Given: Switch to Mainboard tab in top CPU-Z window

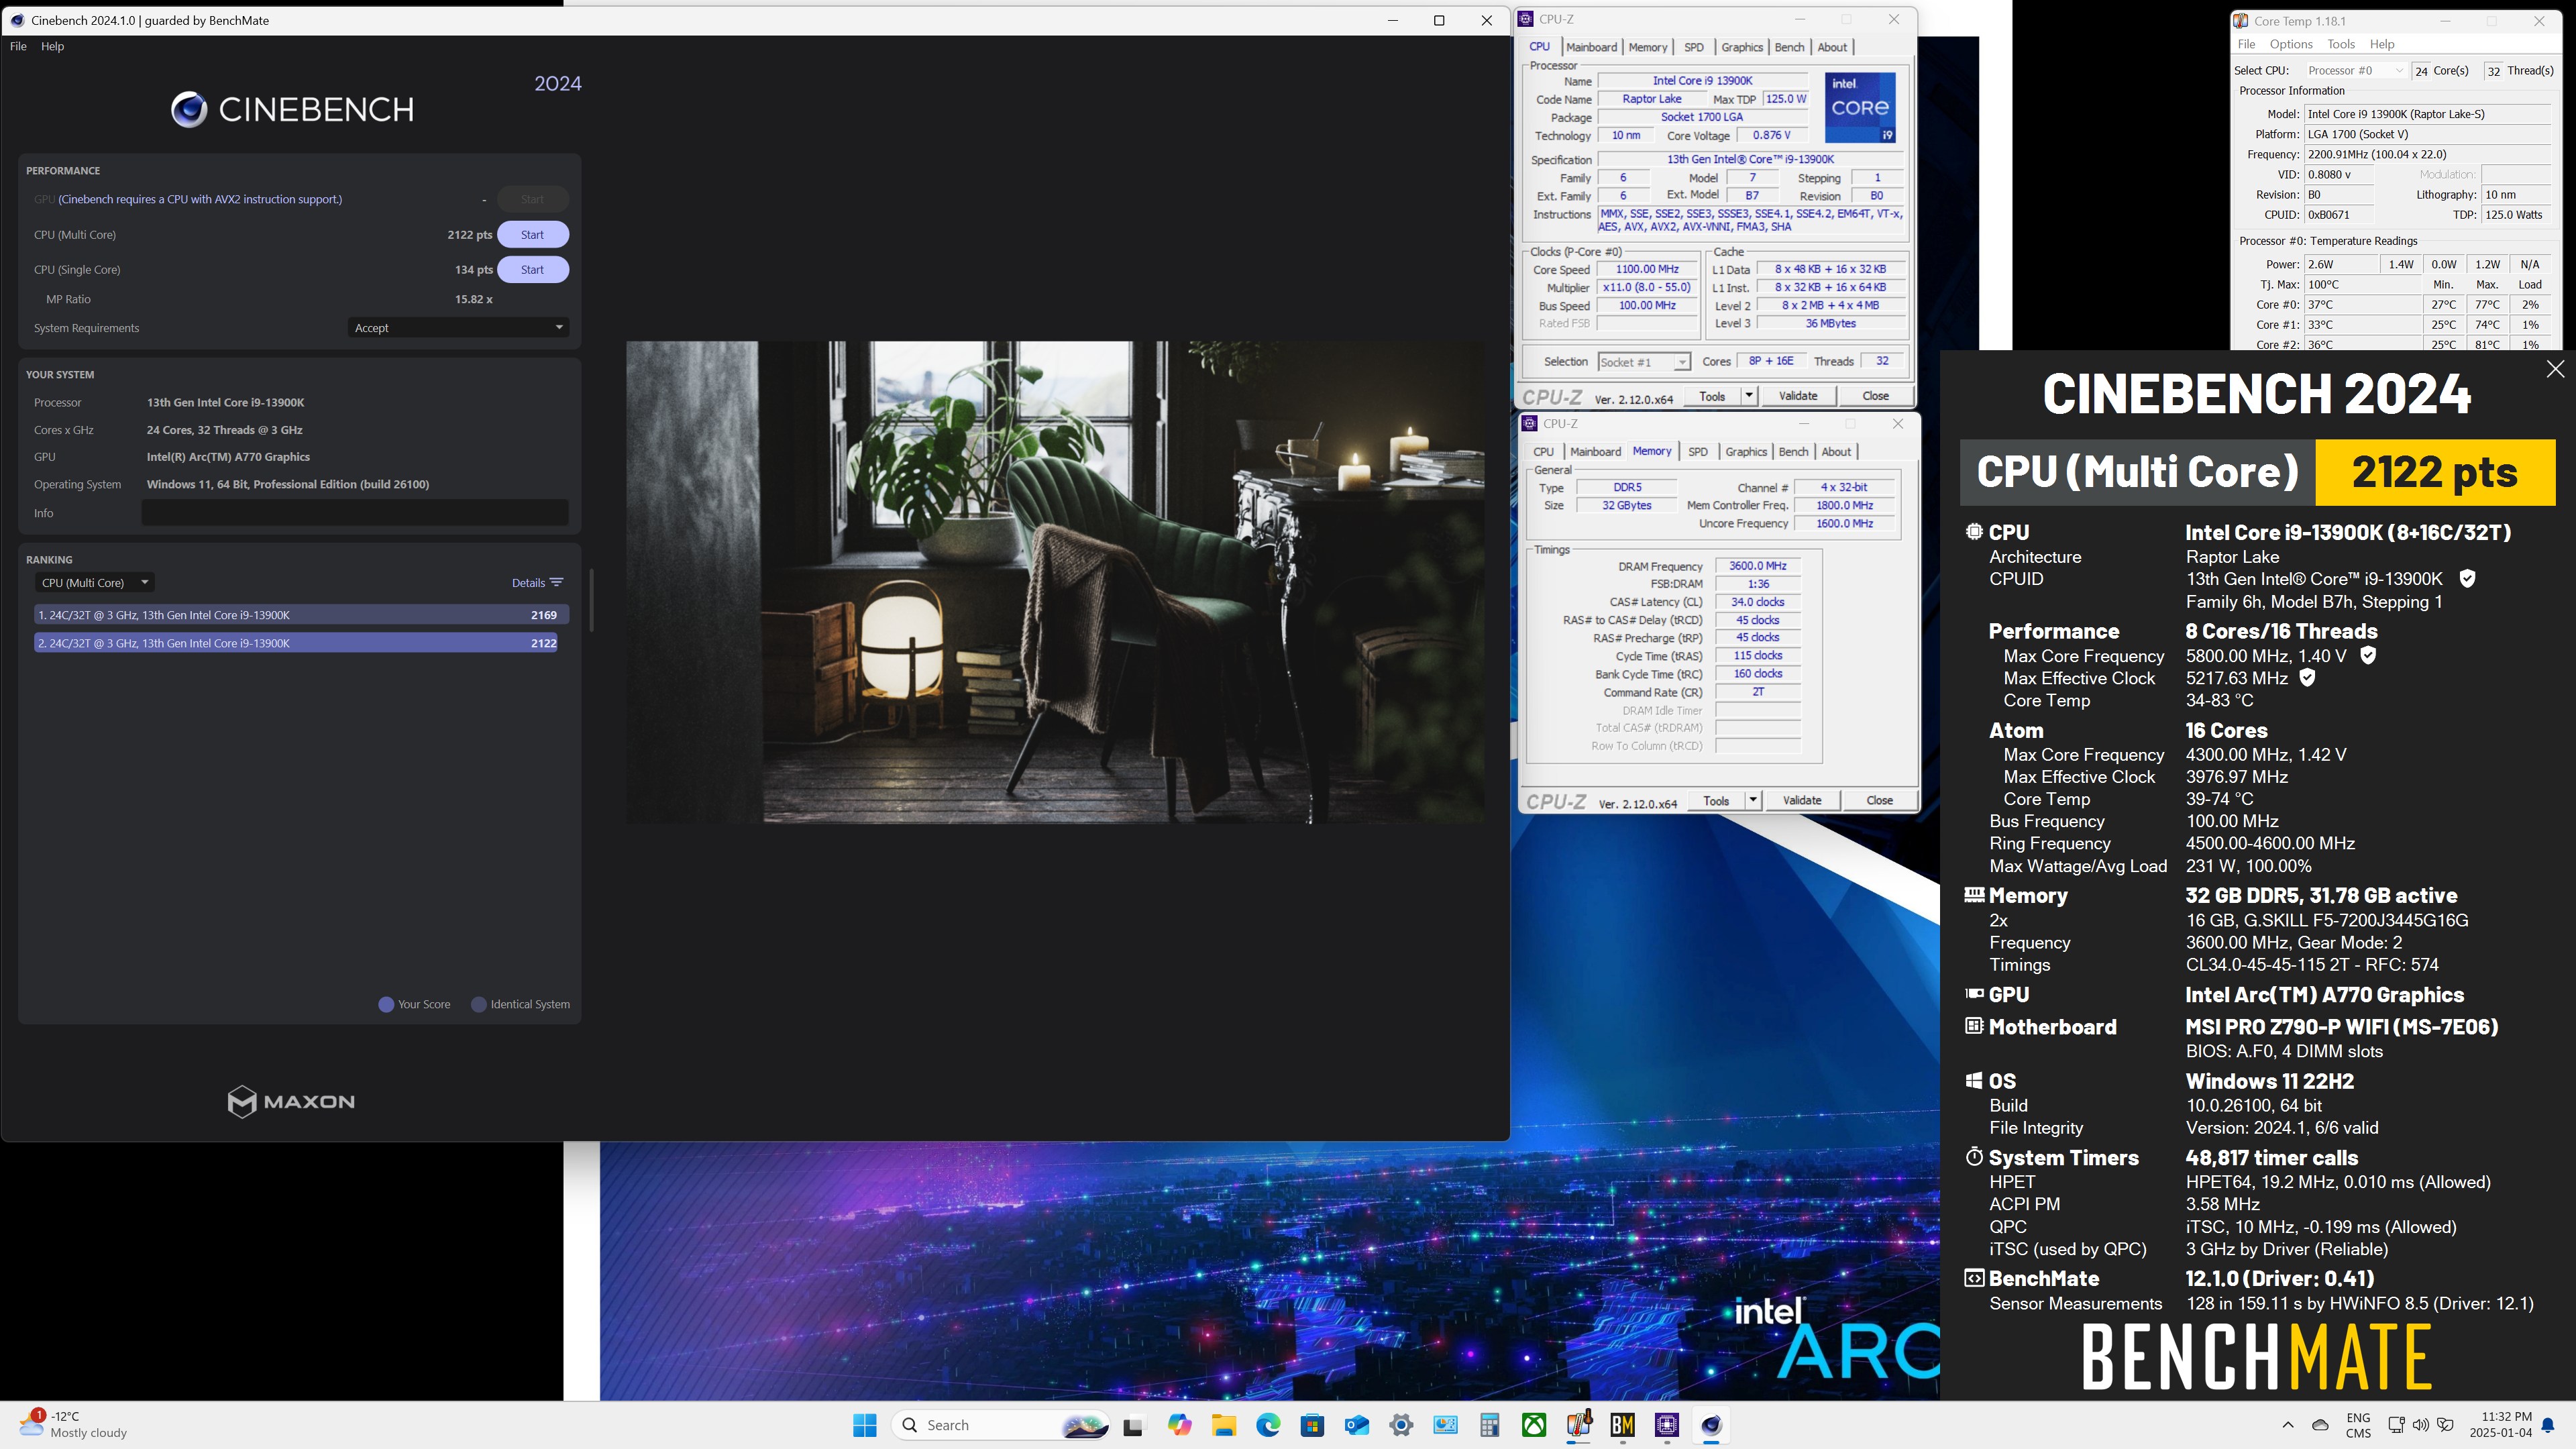Looking at the screenshot, I should (1591, 47).
